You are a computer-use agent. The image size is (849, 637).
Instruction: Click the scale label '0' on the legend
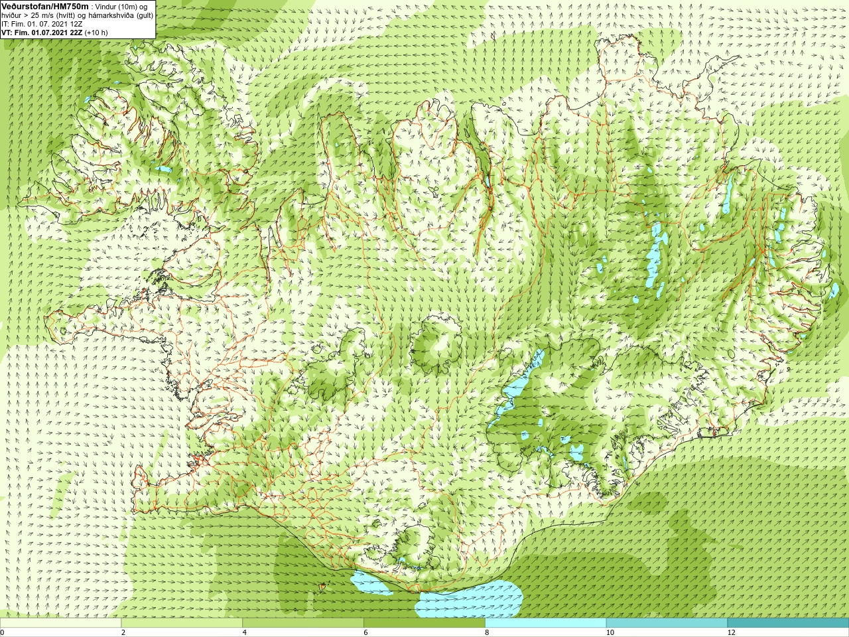(3, 632)
